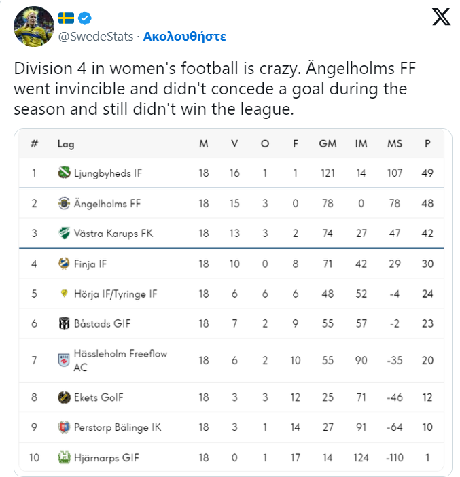Open the SwedeStats profile avatar
460x477 pixels.
[x=34, y=26]
